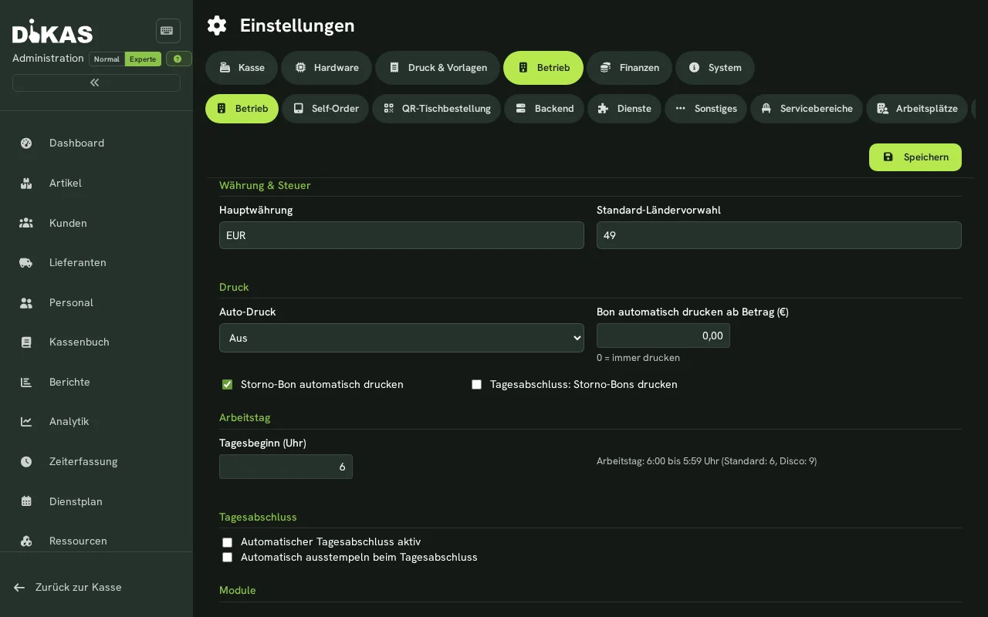Switch to the Arbeitsplätze sub-tab
This screenshot has height=617, width=988.
tap(917, 109)
